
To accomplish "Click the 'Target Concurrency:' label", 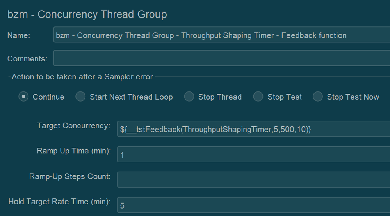I will (74, 126).
